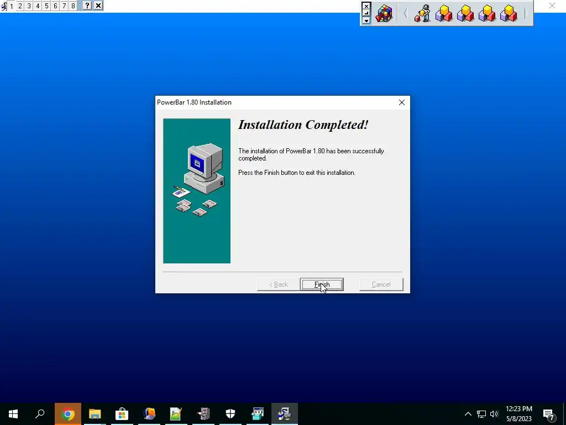
Task: Open help via question mark button
Action: (x=87, y=6)
